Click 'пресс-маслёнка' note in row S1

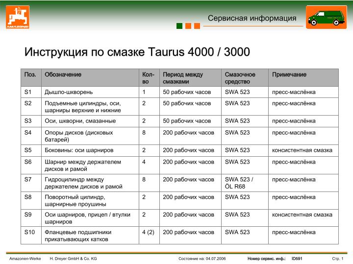pyautogui.click(x=294, y=92)
